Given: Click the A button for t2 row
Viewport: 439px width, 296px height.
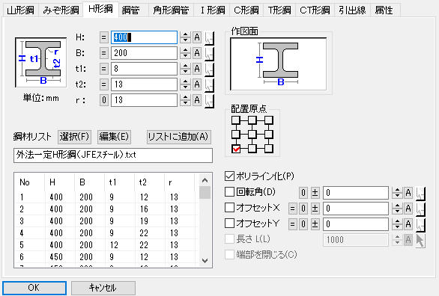Looking at the screenshot, I should click(x=197, y=84).
